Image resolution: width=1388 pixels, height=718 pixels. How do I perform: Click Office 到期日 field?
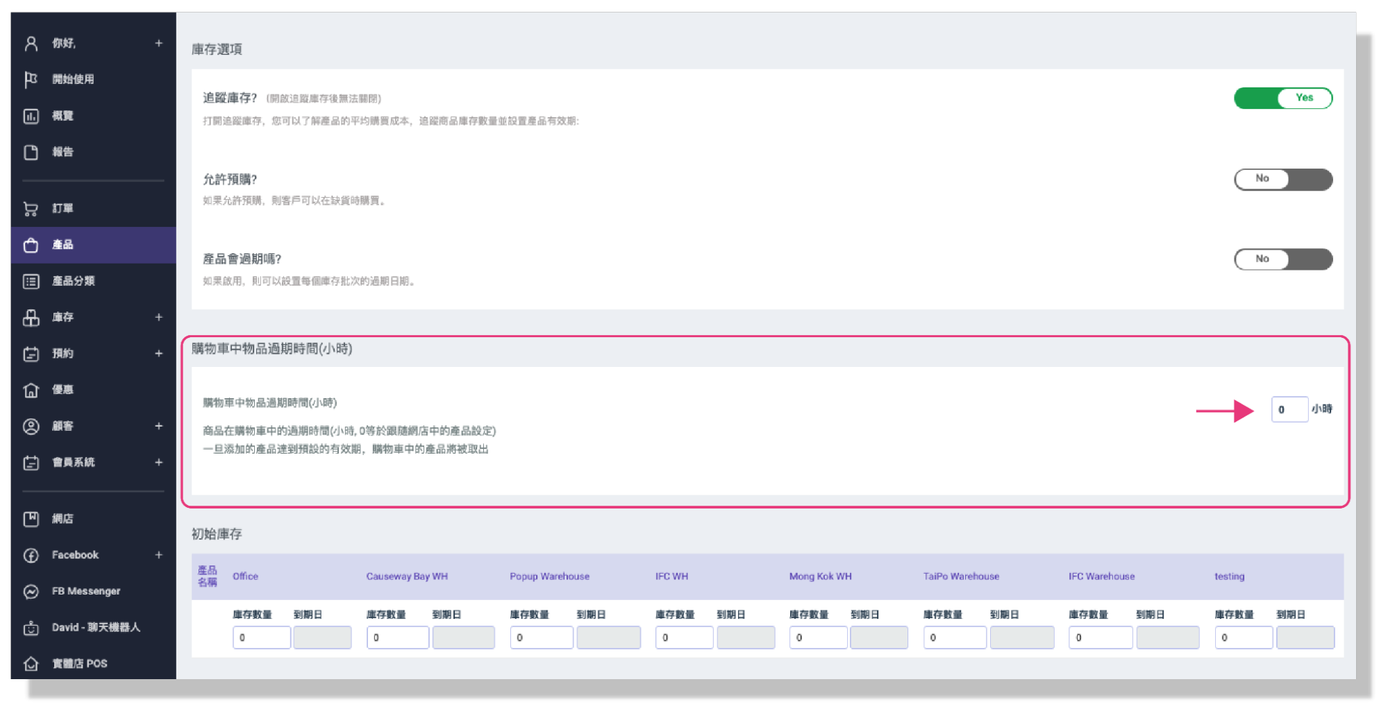point(322,638)
